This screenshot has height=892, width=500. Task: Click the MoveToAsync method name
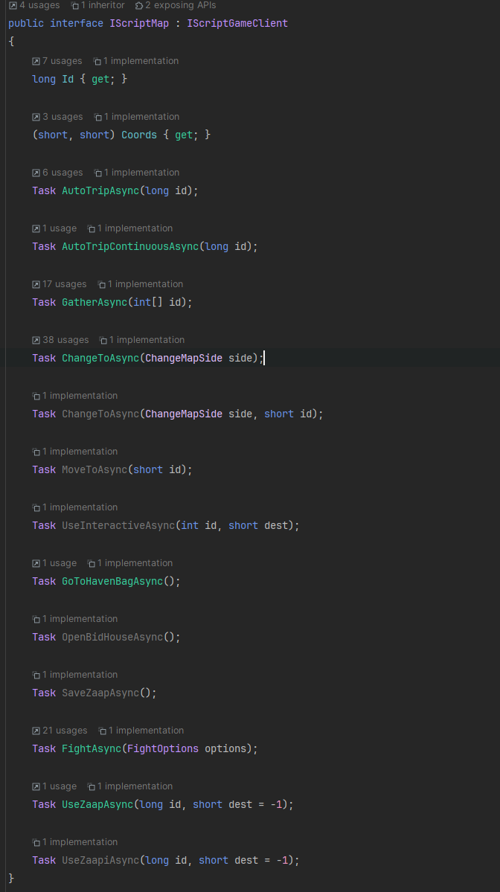tap(94, 469)
